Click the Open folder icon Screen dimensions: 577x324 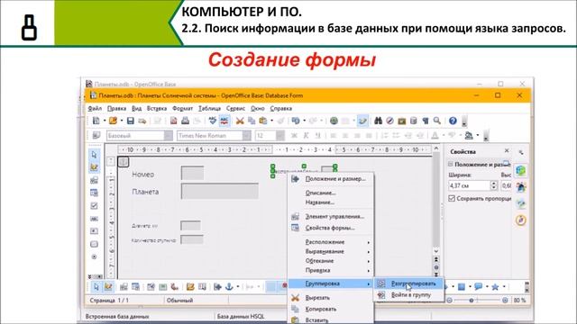click(113, 121)
